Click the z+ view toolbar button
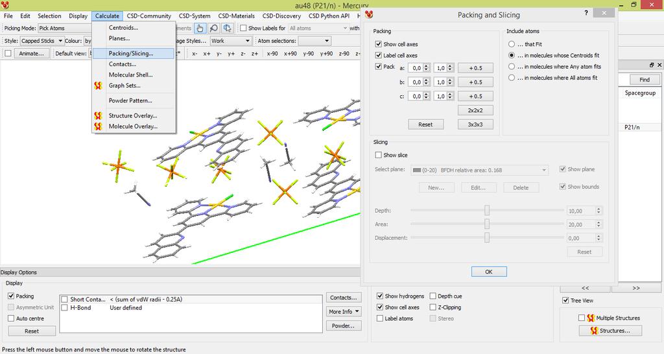 (x=255, y=54)
